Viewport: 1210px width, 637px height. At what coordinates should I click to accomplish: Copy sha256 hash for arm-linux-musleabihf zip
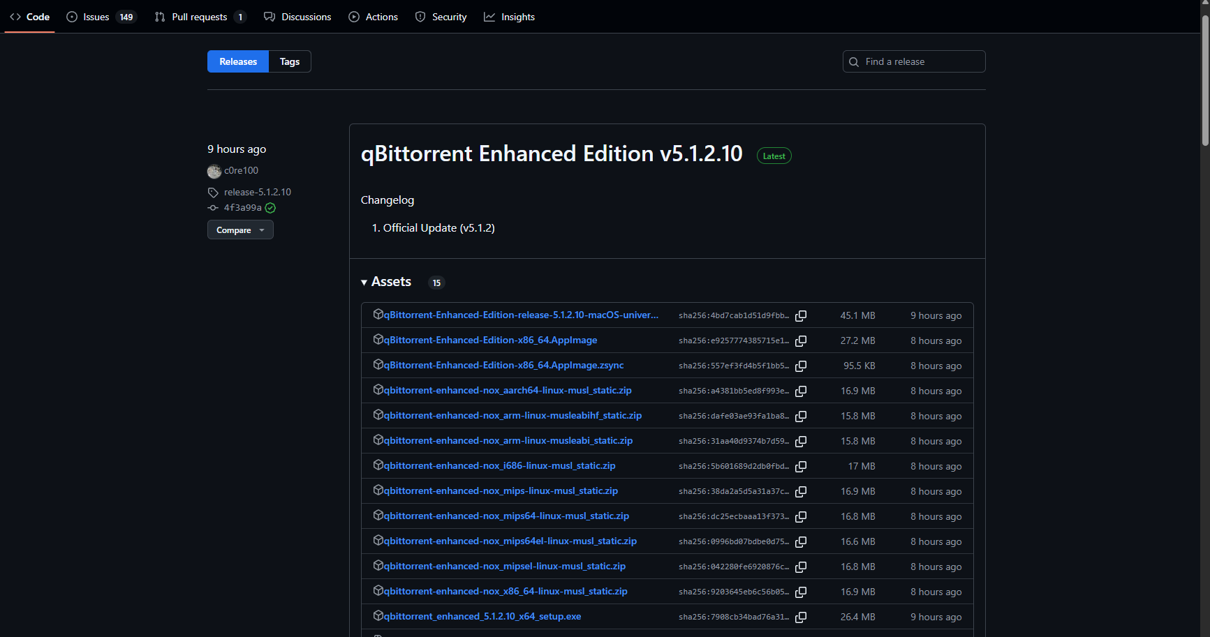(801, 417)
